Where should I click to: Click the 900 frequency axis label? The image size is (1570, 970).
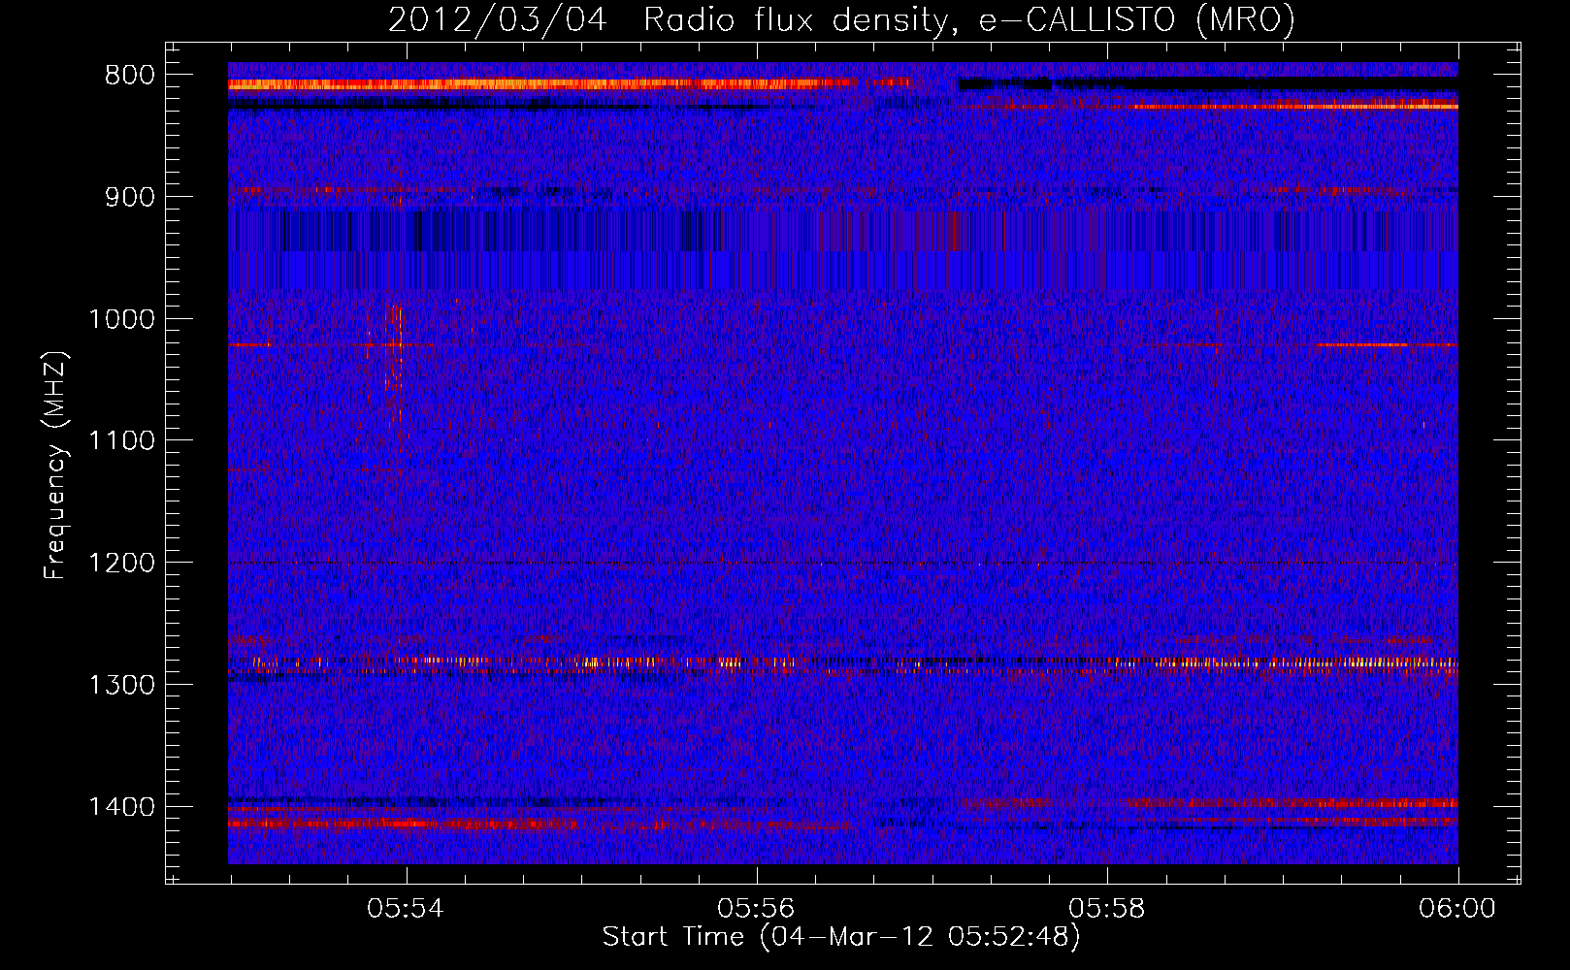click(x=130, y=197)
